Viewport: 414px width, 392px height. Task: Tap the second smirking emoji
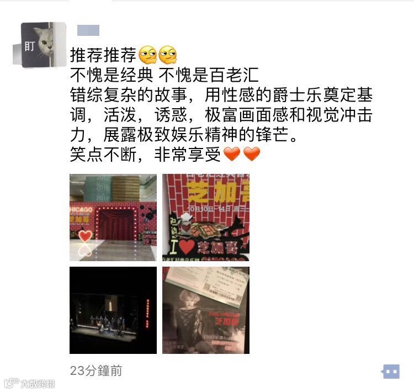click(x=168, y=55)
